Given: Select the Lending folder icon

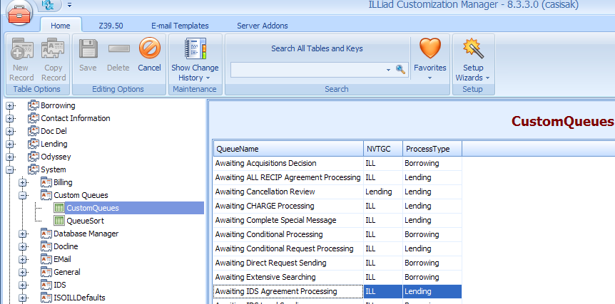Looking at the screenshot, I should tap(34, 144).
